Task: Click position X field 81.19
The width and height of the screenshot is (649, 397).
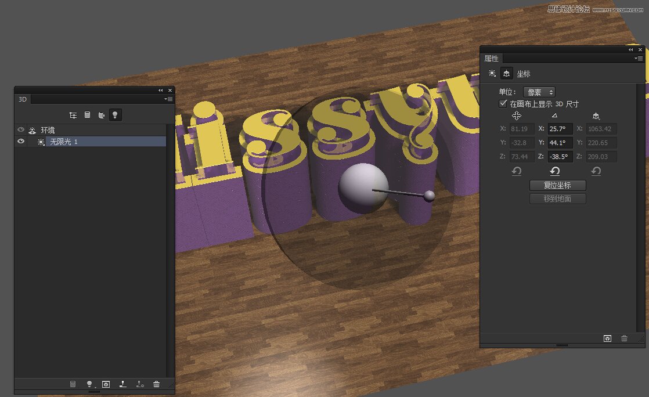Action: 521,129
